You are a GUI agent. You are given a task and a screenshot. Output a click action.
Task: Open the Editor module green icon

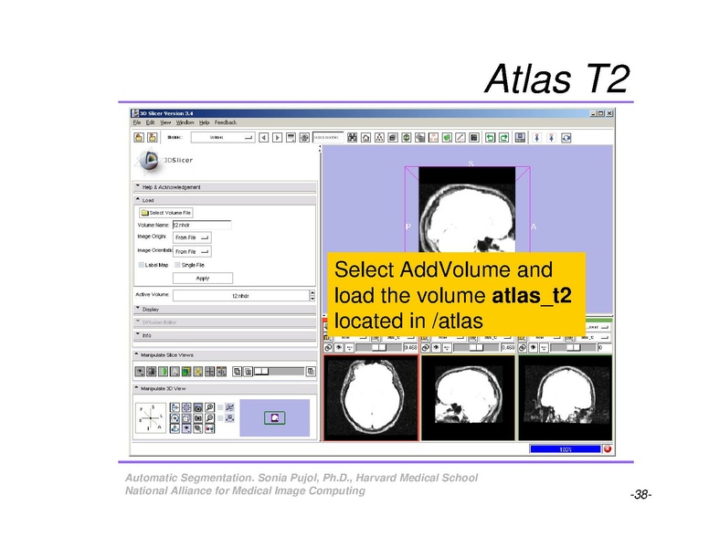click(x=447, y=137)
